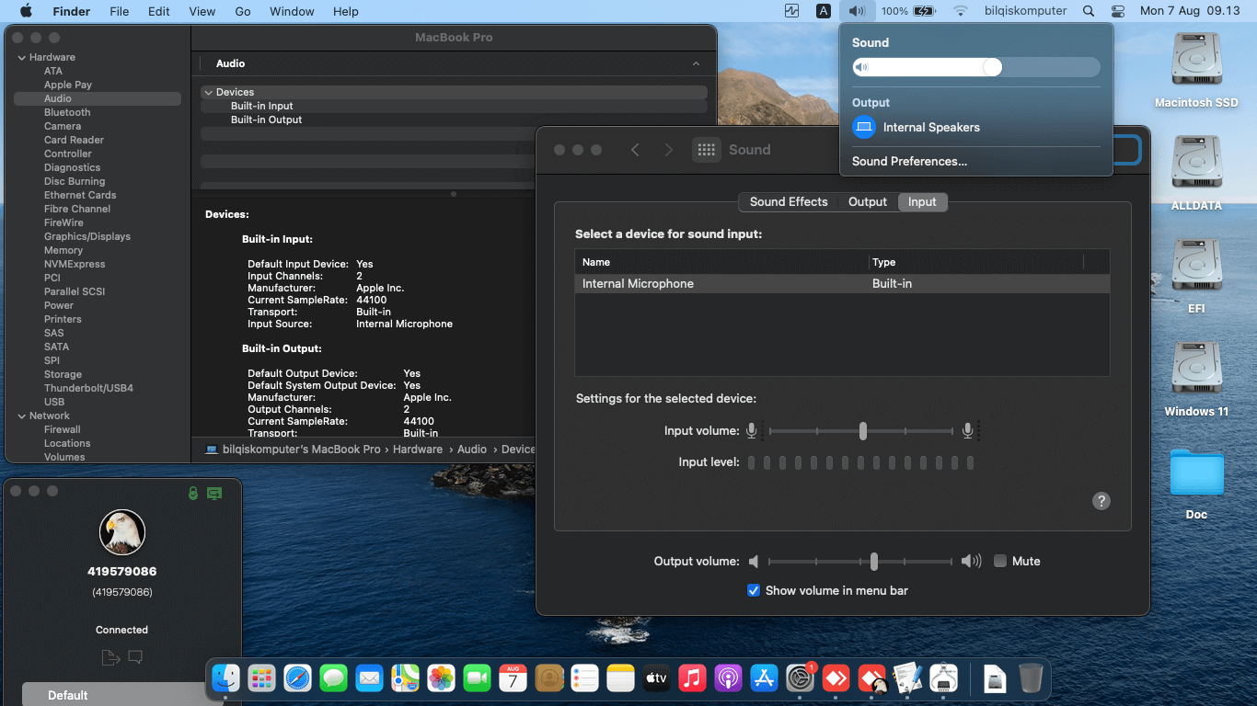
Task: Select Thunderbolt/USB4 in the sidebar
Action: [x=88, y=388]
